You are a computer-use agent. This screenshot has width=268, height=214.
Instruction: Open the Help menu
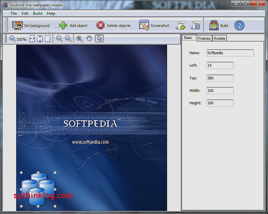pos(51,13)
